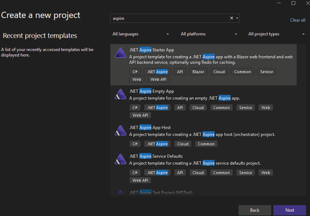
Task: Click the Service tag under Starter App
Action: coord(267,72)
